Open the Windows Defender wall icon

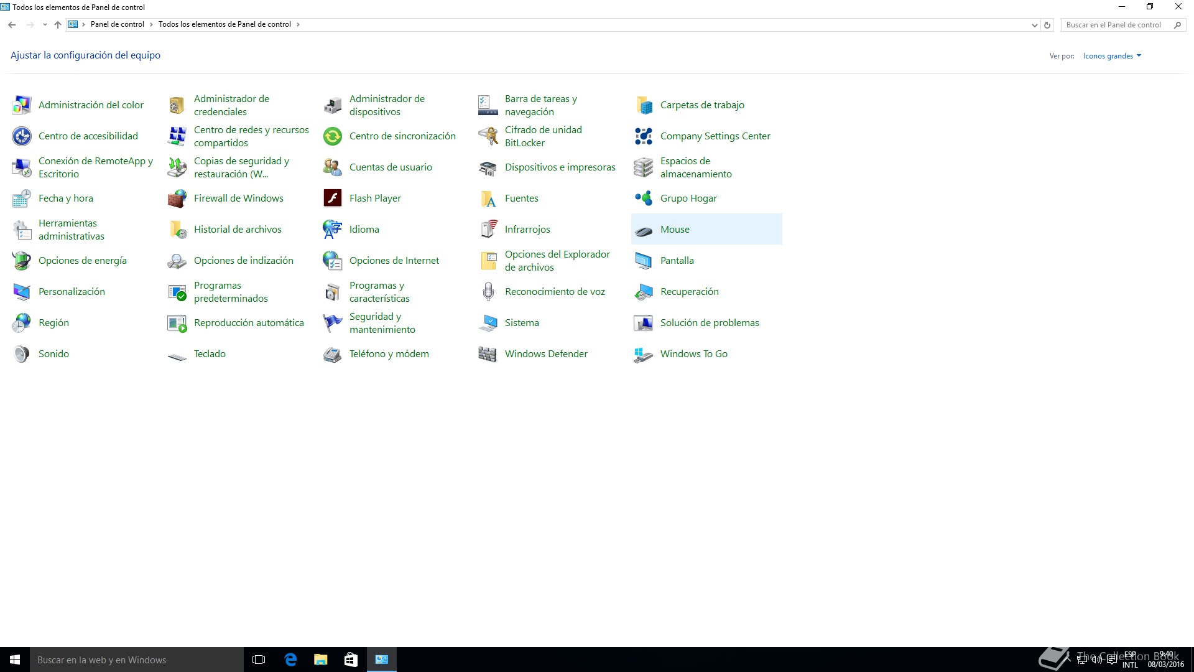point(488,354)
